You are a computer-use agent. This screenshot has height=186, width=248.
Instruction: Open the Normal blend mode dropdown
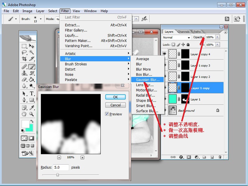coord(176,37)
